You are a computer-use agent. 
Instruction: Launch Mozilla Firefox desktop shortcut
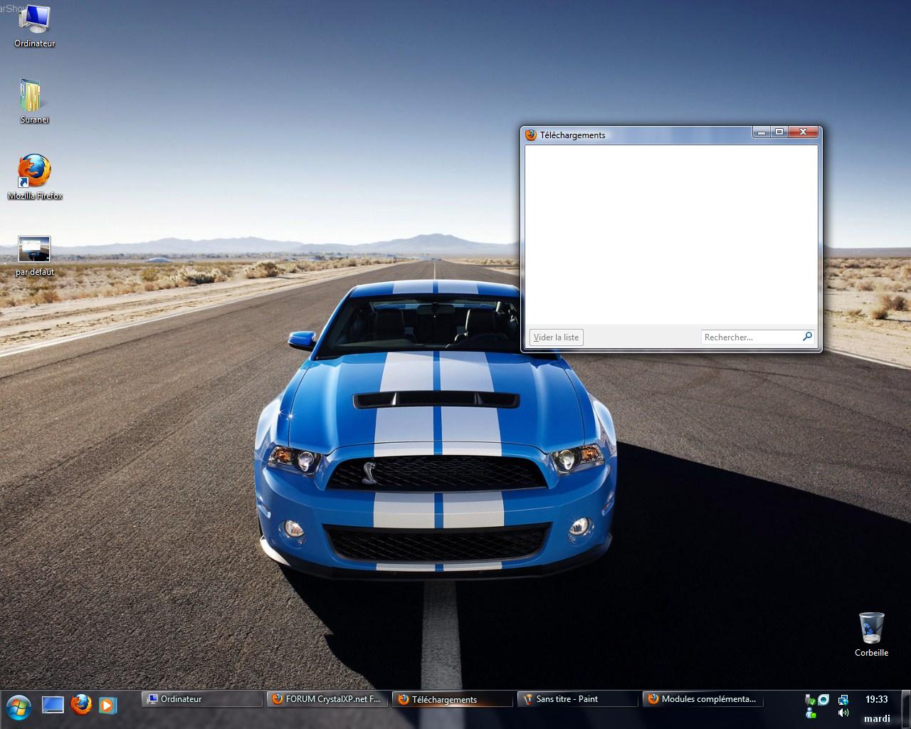pos(35,177)
